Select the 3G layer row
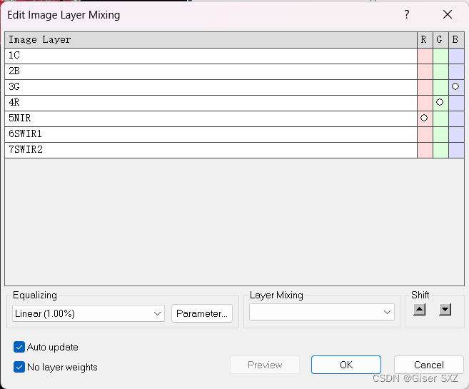 211,87
